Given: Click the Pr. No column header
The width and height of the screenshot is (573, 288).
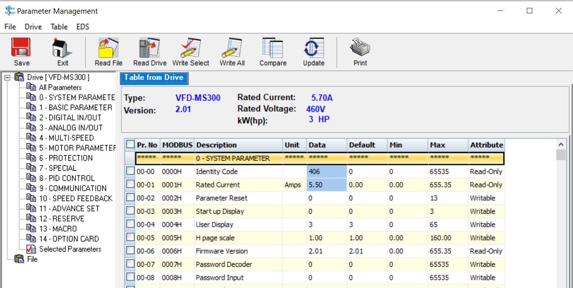Looking at the screenshot, I should tap(147, 145).
